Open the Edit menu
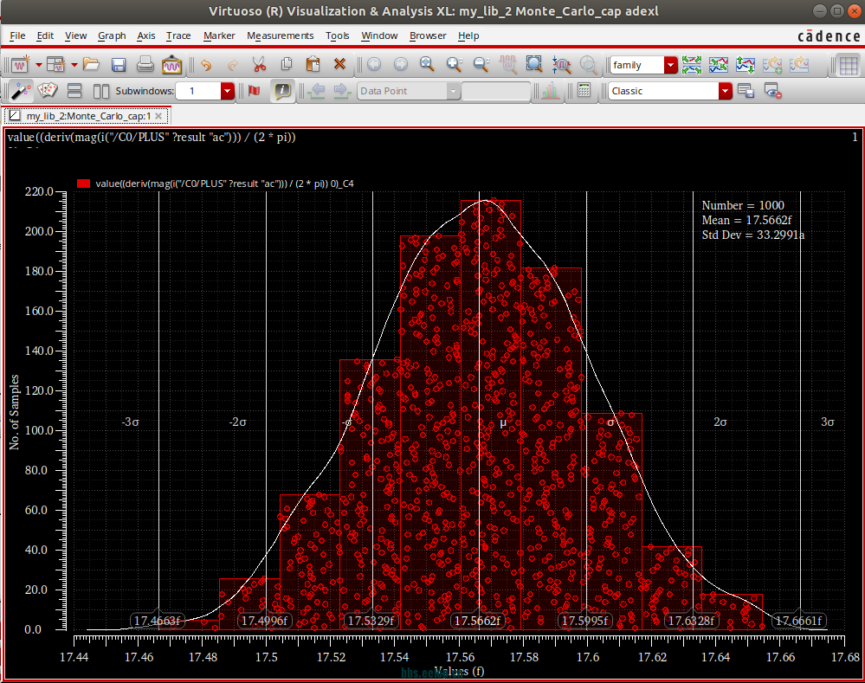The image size is (865, 683). [45, 35]
